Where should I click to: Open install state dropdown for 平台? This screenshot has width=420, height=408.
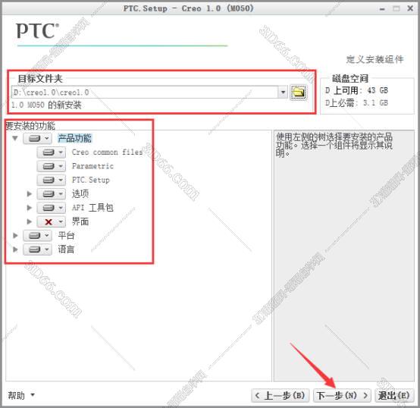pyautogui.click(x=37, y=236)
